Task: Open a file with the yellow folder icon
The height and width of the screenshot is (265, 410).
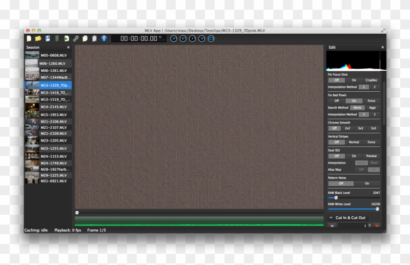Action: click(38, 38)
